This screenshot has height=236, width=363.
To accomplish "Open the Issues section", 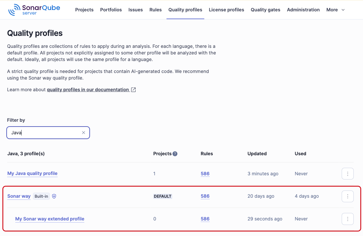I will (136, 10).
